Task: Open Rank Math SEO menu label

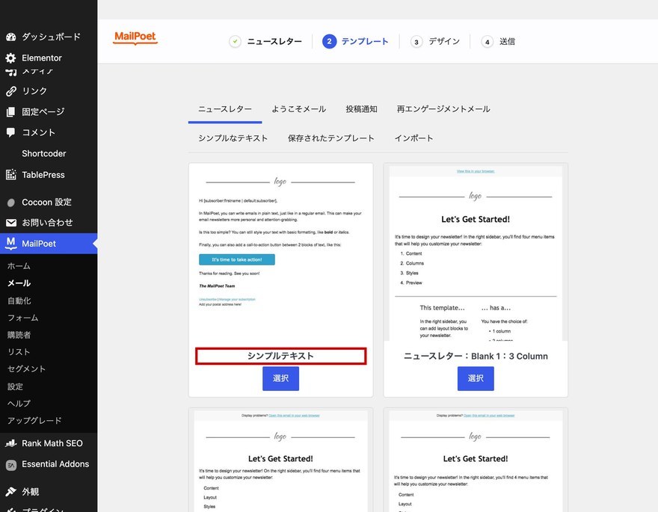Action: point(52,443)
